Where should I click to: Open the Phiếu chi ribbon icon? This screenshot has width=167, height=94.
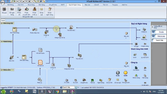[19, 11]
